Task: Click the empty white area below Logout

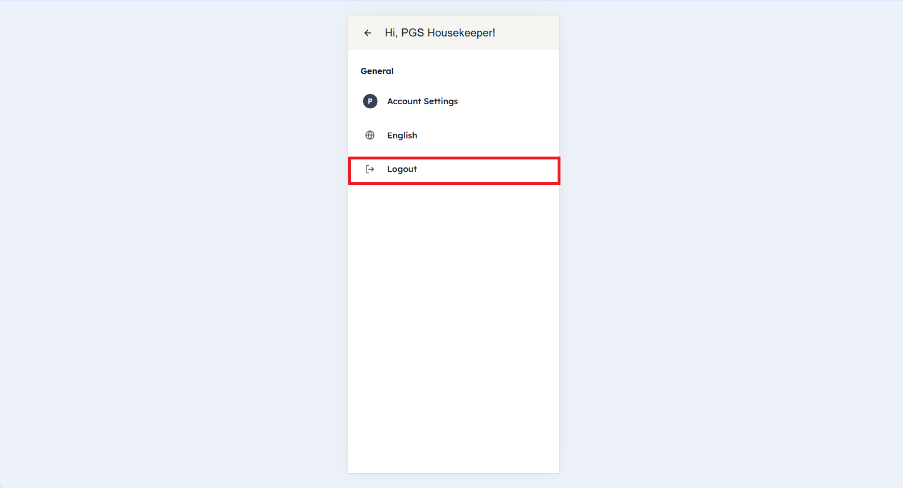Action: (453, 325)
